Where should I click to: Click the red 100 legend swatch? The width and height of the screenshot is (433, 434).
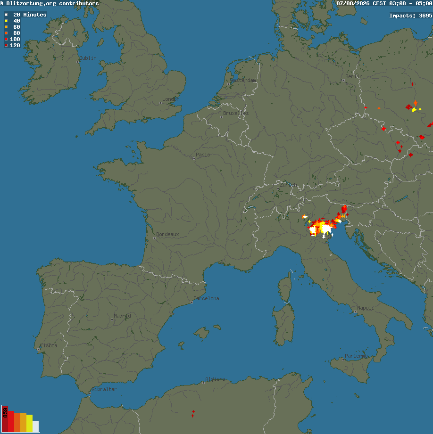[x=6, y=39]
